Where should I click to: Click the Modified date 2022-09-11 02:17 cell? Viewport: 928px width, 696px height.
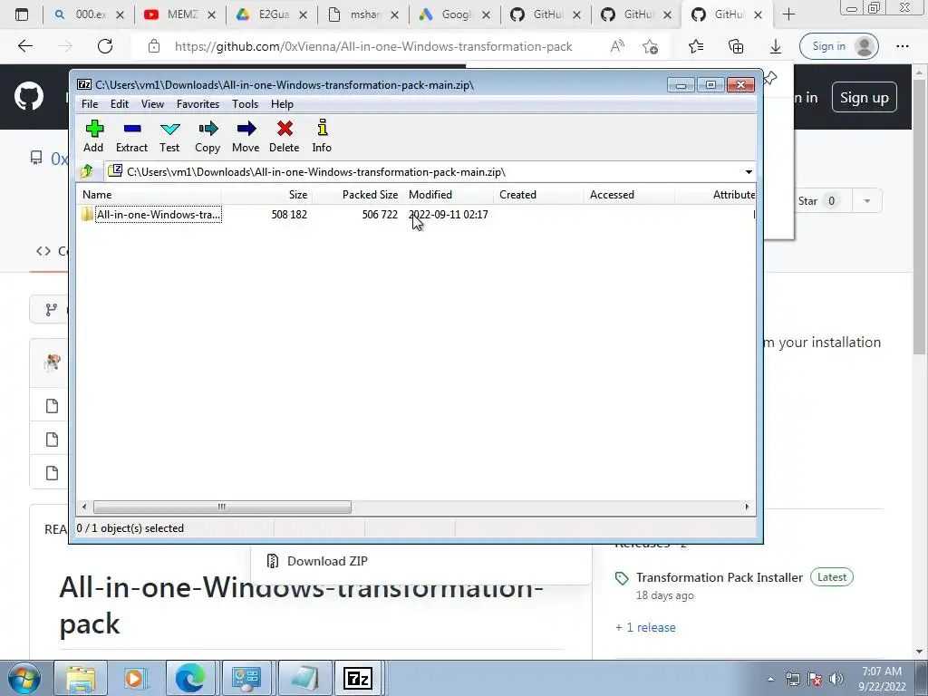coord(449,214)
